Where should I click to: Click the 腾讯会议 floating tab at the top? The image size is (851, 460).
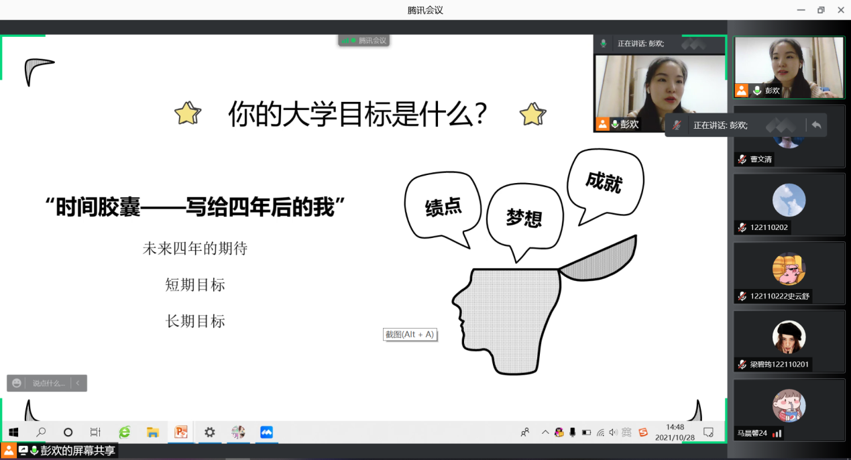[x=364, y=40]
